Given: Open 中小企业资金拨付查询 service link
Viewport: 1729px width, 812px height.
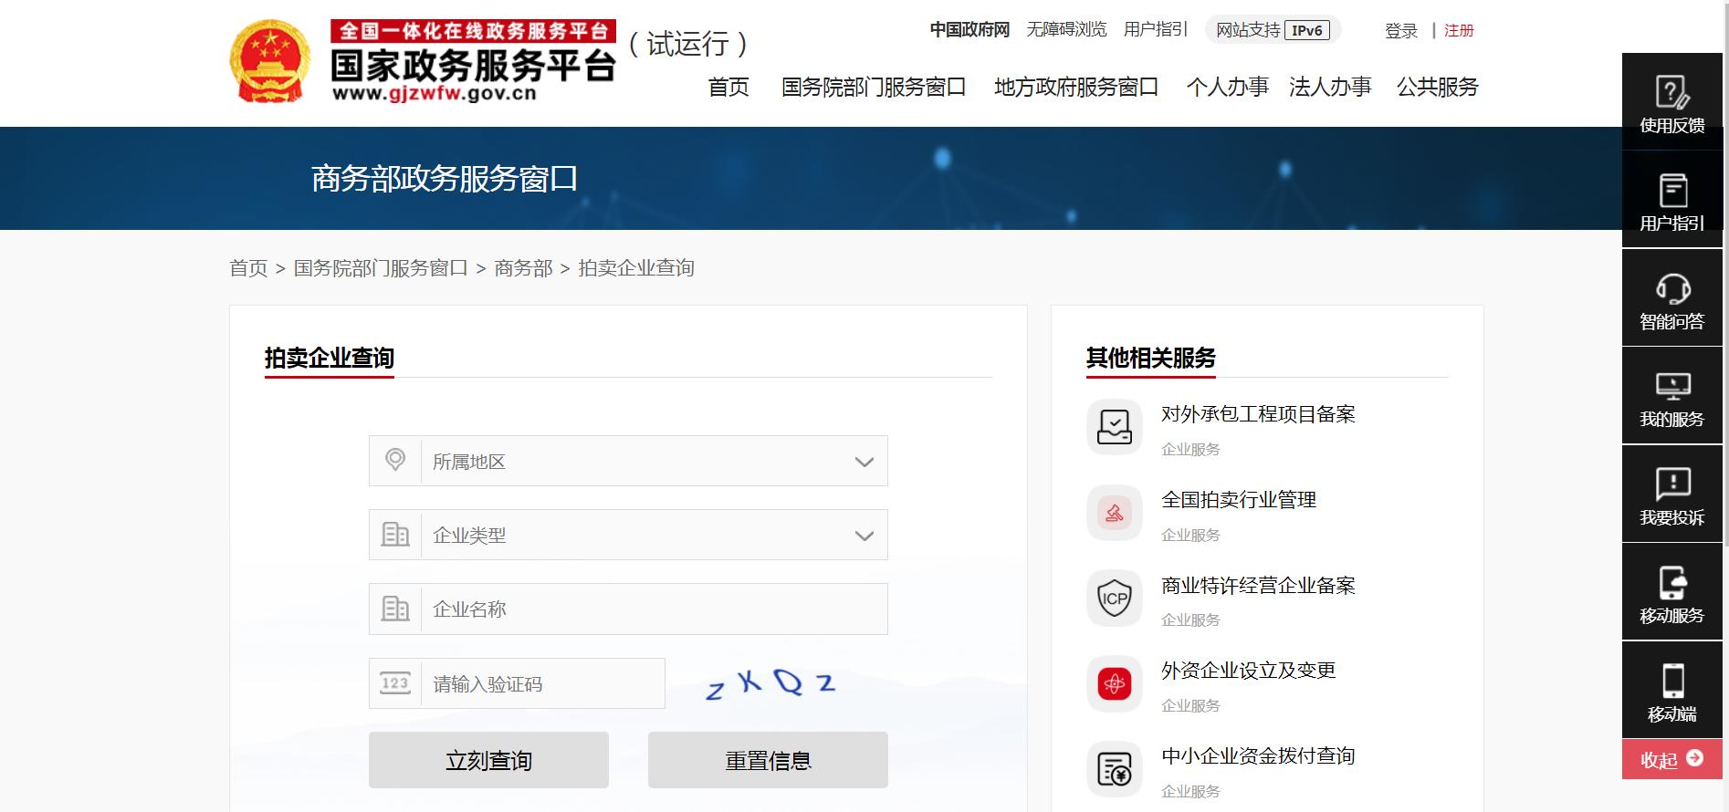Looking at the screenshot, I should pos(1258,756).
